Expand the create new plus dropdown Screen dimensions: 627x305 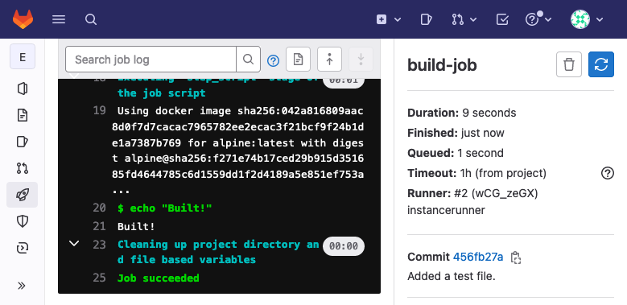388,19
